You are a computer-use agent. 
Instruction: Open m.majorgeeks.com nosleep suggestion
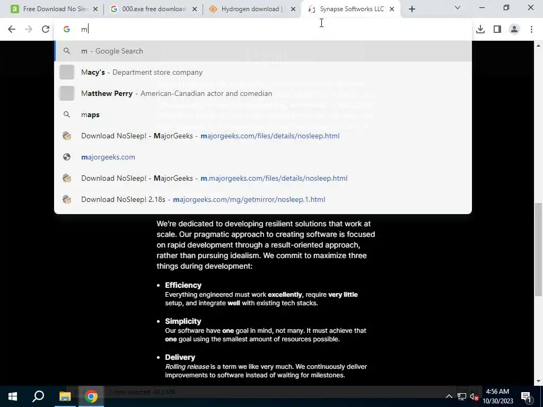[x=263, y=178]
